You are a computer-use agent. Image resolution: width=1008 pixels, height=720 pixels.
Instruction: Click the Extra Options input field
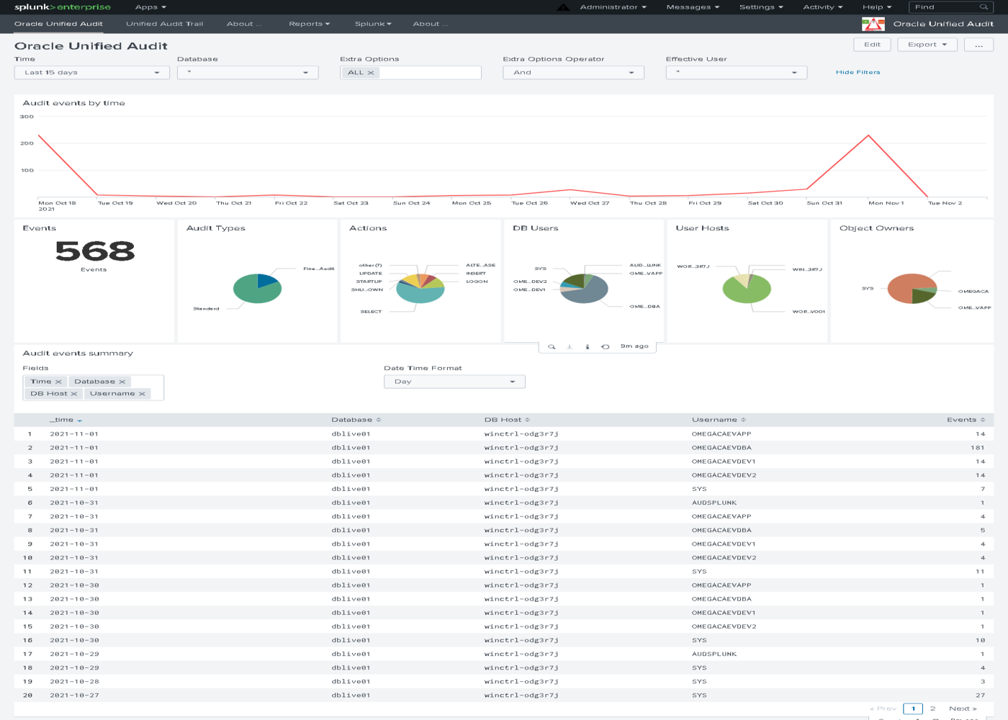[x=430, y=73]
